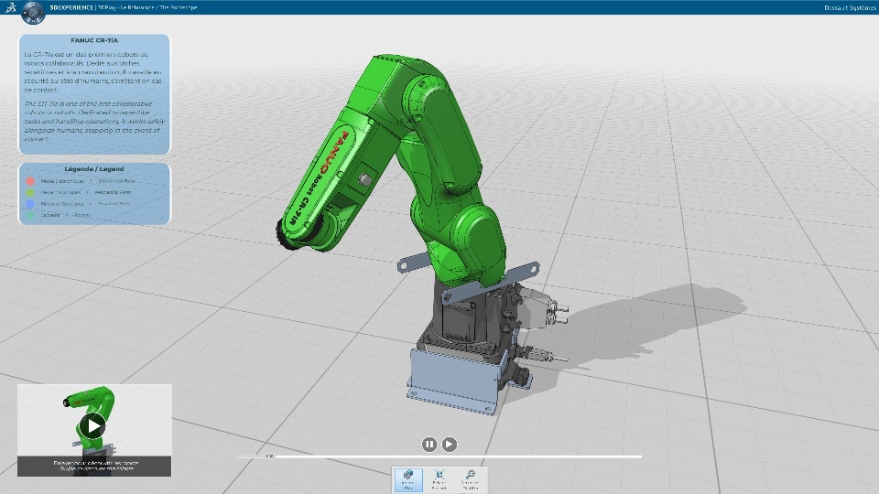Screen dimensions: 879x494
Task: Click the 'Légende / Legend' heading
Action: tap(94, 168)
